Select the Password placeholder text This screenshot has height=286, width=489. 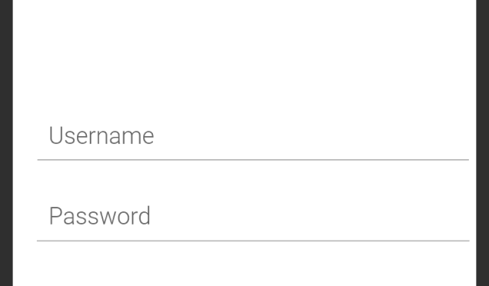[x=100, y=216]
